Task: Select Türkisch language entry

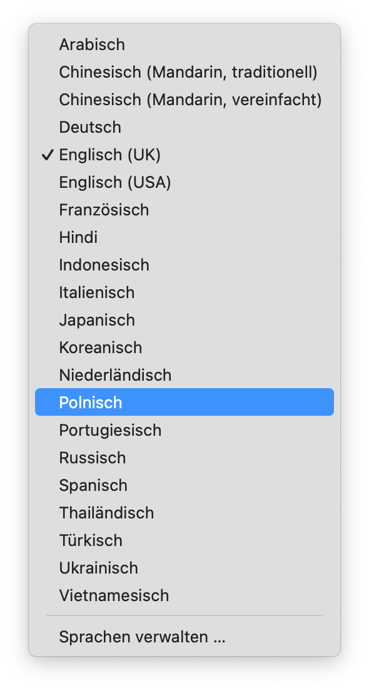Action: coord(184,540)
